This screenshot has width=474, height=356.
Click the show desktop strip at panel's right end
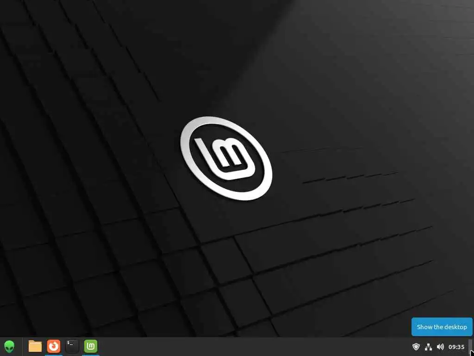[x=470, y=347]
